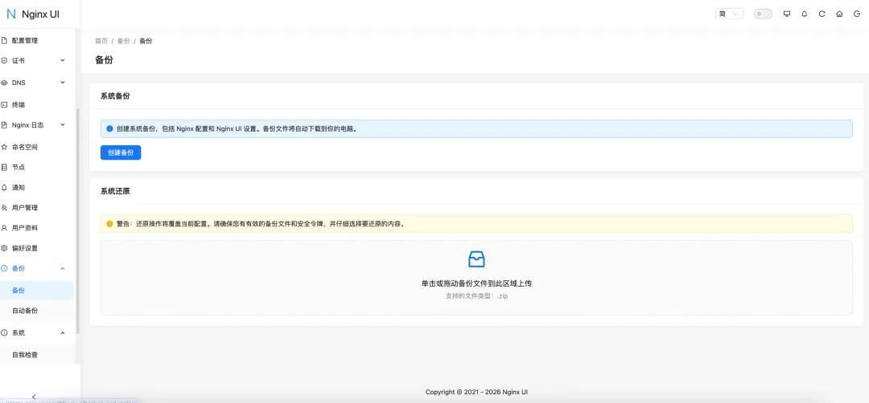The image size is (869, 403).
Task: Click the 支持的文件类型: .zip text
Action: [476, 295]
